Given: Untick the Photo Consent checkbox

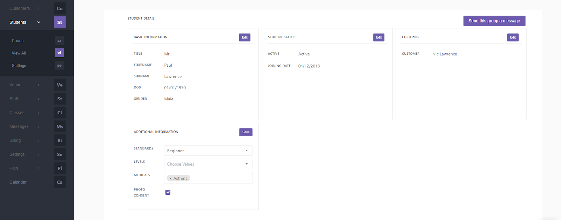Looking at the screenshot, I should [168, 192].
